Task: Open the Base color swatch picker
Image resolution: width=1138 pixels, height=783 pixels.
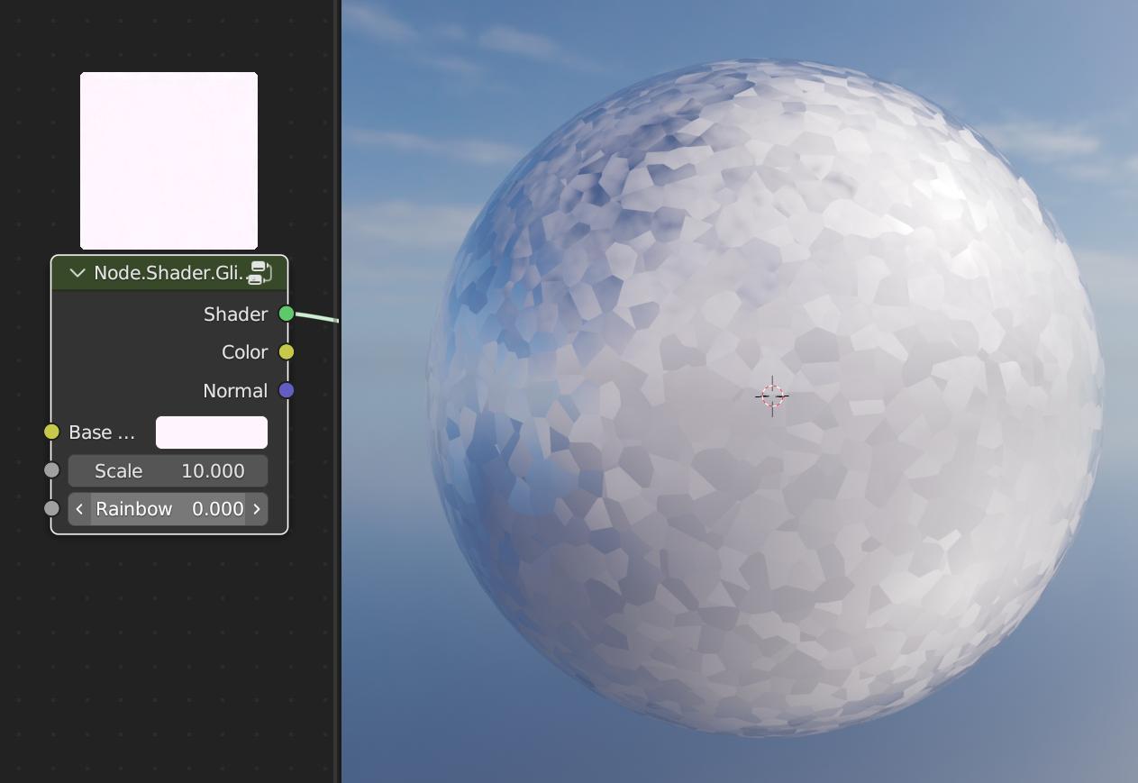Action: pos(212,432)
